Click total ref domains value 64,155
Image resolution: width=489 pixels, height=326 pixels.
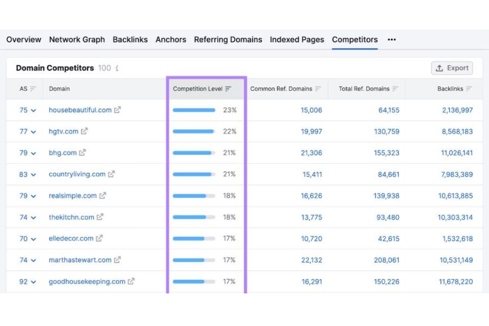click(388, 110)
